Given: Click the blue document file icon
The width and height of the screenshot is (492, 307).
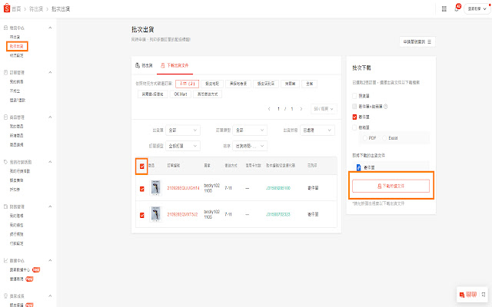Looking at the screenshot, I should click(359, 167).
